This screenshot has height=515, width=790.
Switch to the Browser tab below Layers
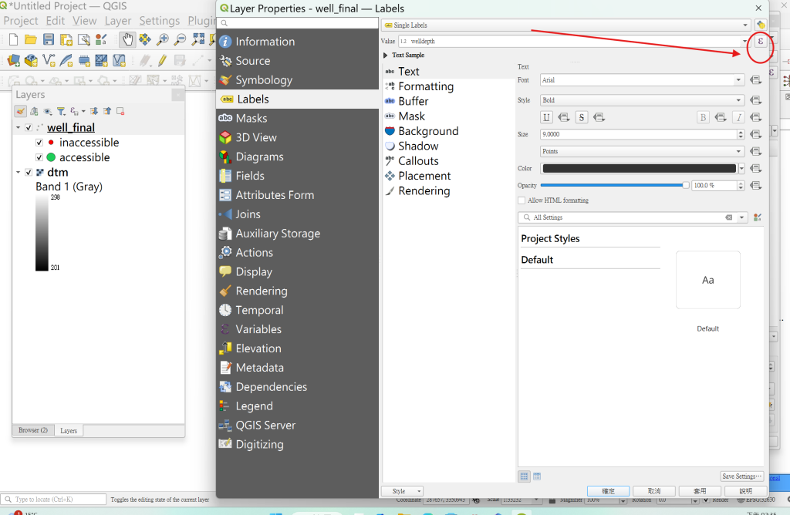(32, 430)
